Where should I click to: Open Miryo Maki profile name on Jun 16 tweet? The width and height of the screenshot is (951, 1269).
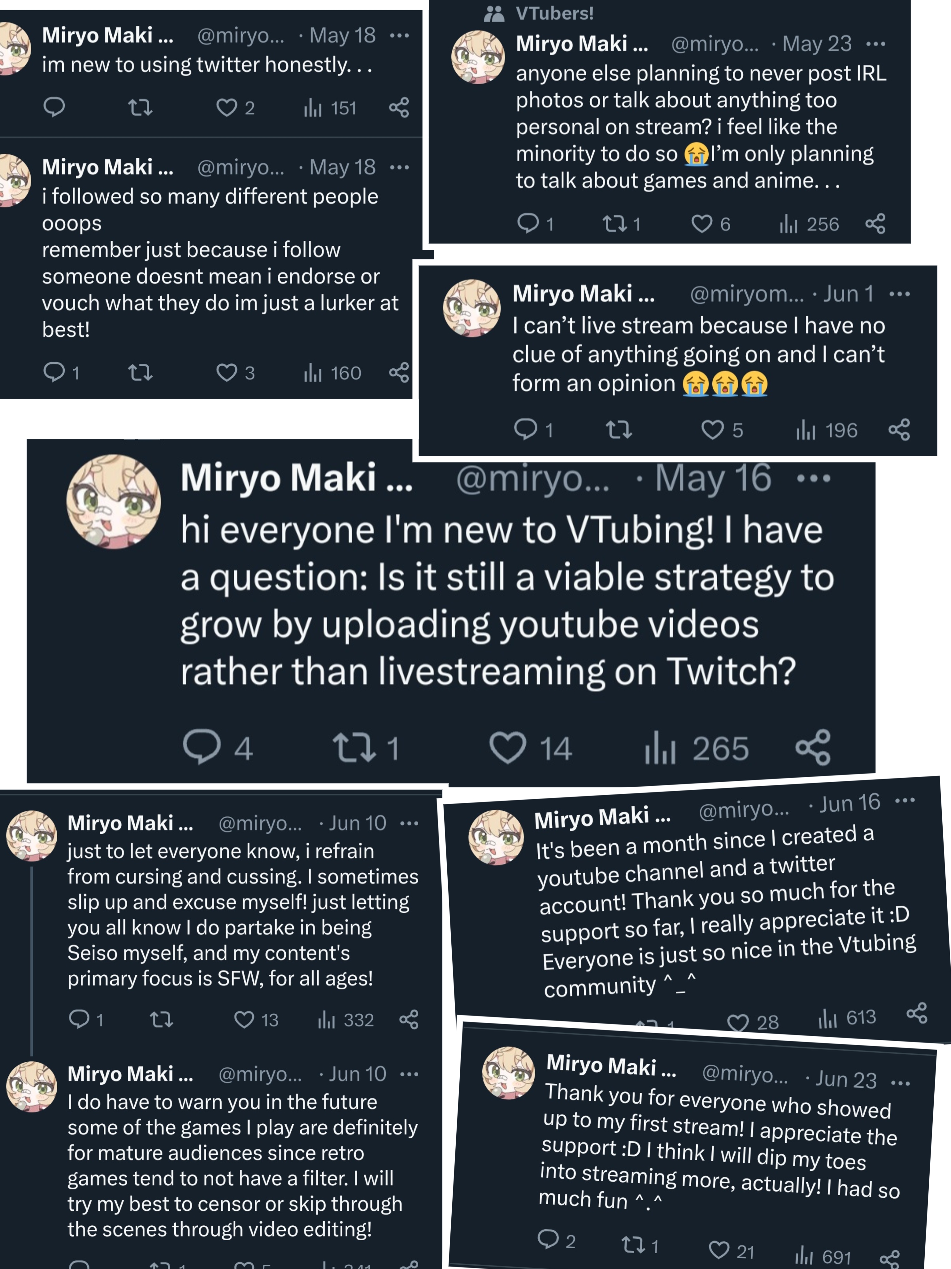pyautogui.click(x=602, y=818)
